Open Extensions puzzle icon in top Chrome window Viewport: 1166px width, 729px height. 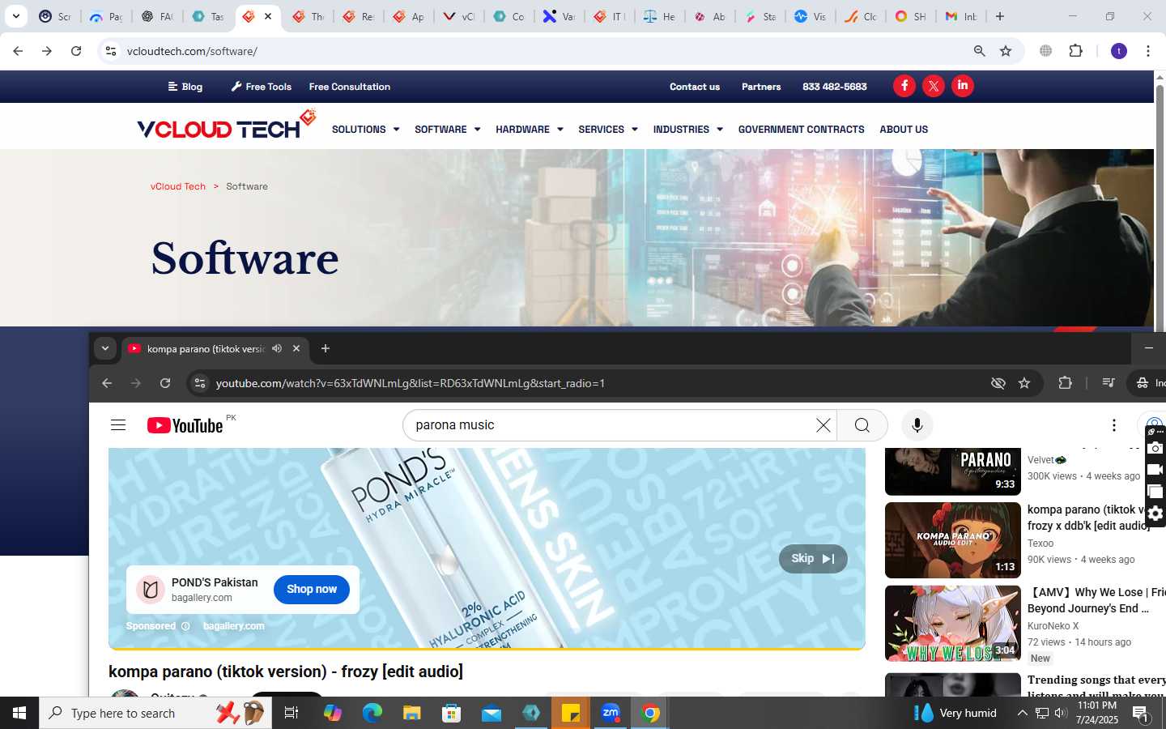pyautogui.click(x=1075, y=51)
